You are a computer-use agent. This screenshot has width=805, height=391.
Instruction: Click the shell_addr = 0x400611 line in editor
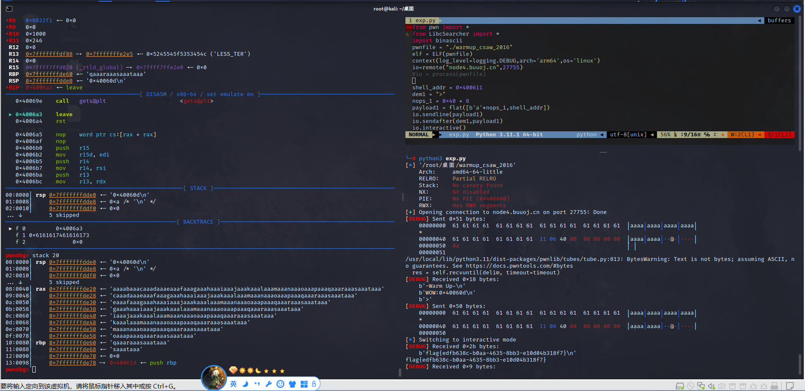tap(447, 88)
